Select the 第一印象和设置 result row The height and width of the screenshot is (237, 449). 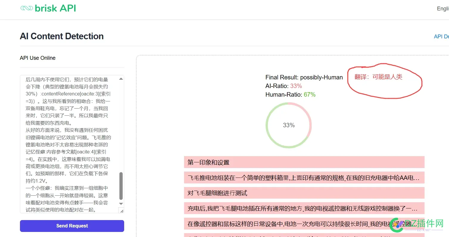coord(304,162)
